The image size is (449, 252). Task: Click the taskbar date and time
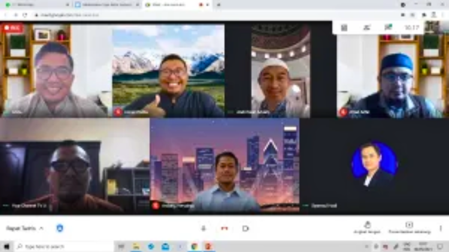[423, 246]
